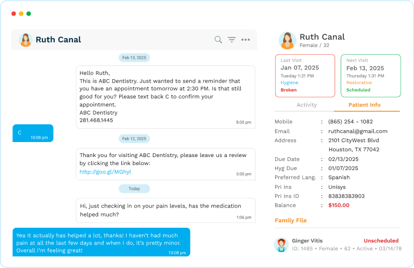Click Ruth Canal's avatar in the chat header
The image size is (414, 268).
26,40
